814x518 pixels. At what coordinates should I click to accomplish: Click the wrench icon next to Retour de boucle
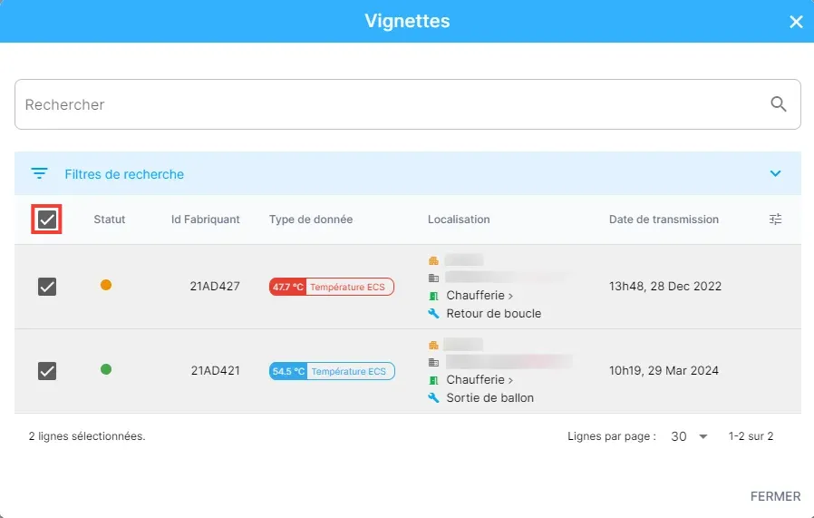click(433, 313)
